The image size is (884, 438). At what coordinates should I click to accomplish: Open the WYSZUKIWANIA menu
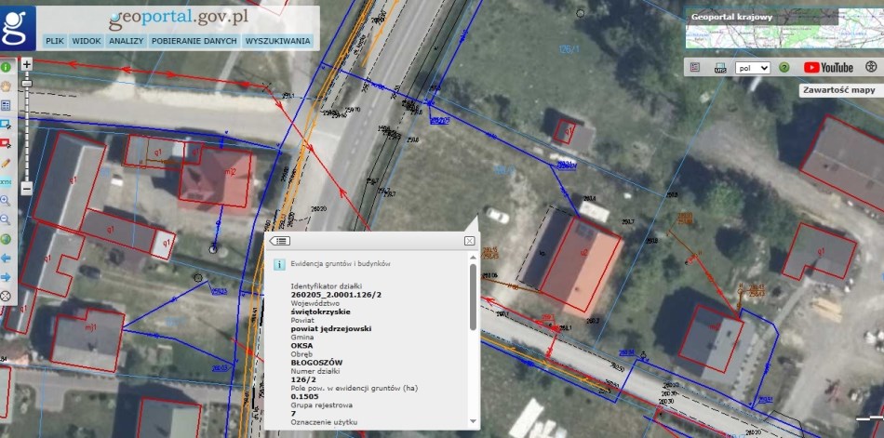277,41
